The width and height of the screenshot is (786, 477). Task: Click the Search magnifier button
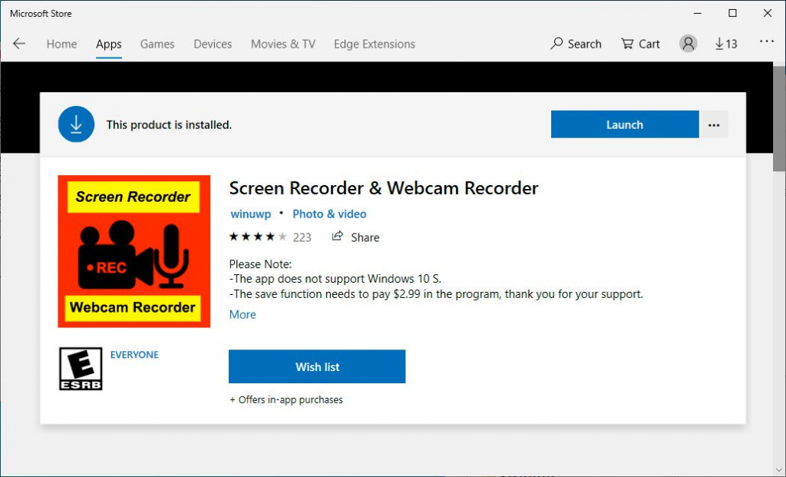point(576,44)
